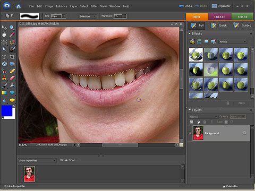The width and height of the screenshot is (255, 191).
Task: Open the Layer menu
Action: coord(73,6)
